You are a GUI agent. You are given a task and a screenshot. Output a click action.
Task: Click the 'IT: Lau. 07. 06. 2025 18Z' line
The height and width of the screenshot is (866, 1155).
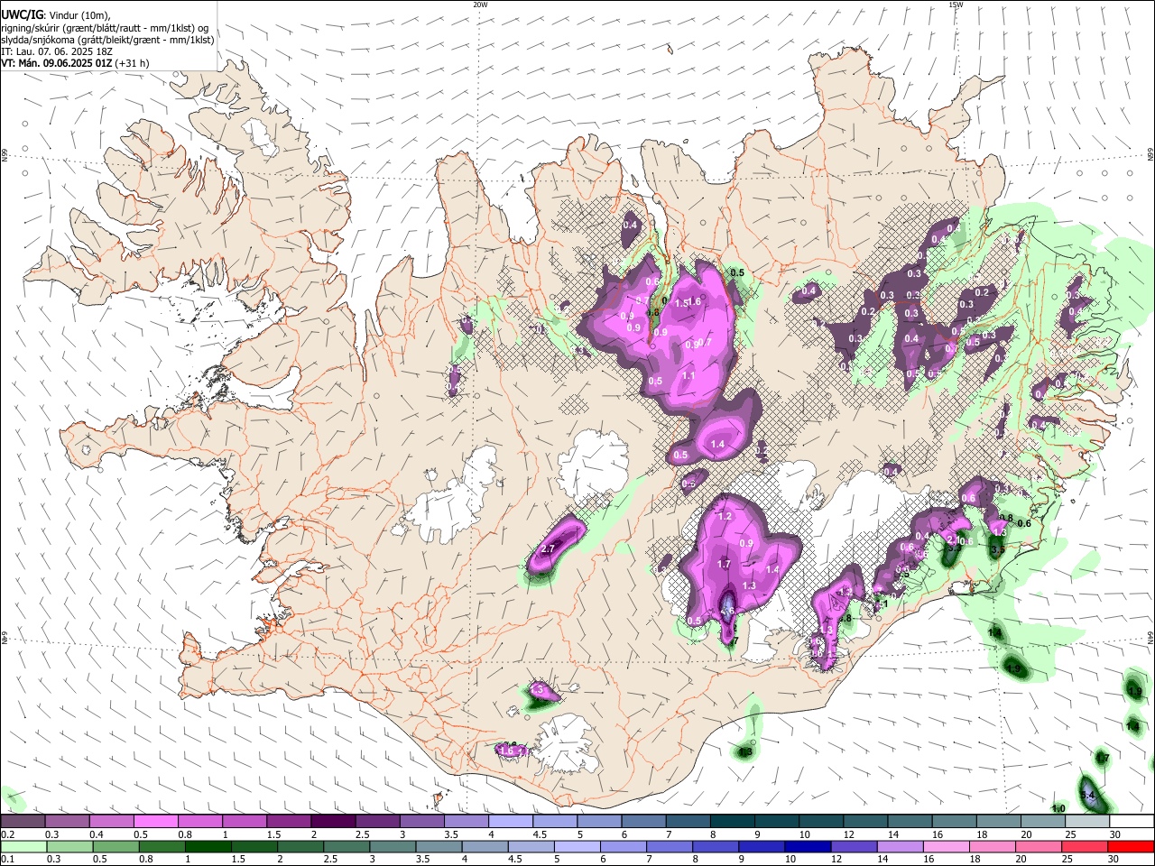[56, 51]
